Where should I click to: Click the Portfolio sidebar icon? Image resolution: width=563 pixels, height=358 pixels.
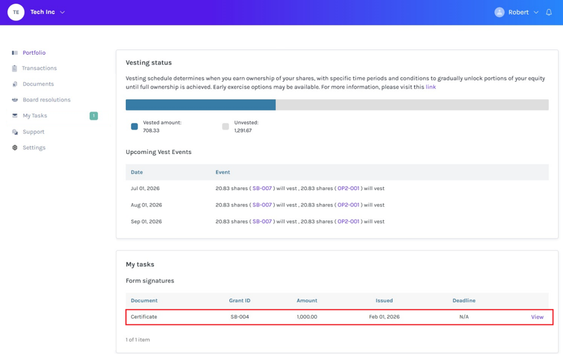14,53
